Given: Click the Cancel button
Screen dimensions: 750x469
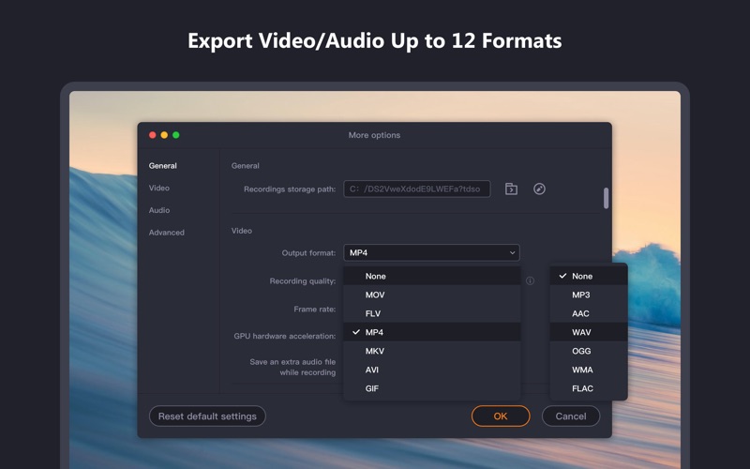Looking at the screenshot, I should pyautogui.click(x=571, y=416).
